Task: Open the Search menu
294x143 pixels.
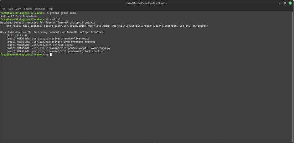Action: [x=28, y=9]
